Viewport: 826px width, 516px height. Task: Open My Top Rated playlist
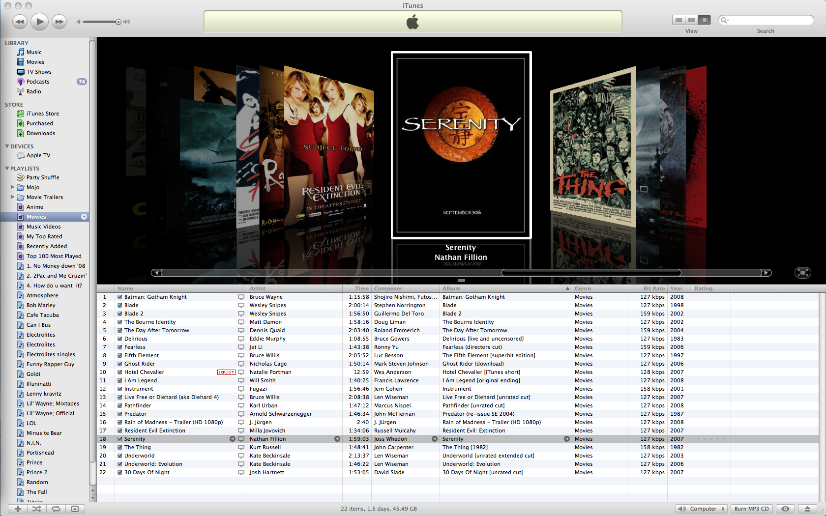tap(45, 236)
